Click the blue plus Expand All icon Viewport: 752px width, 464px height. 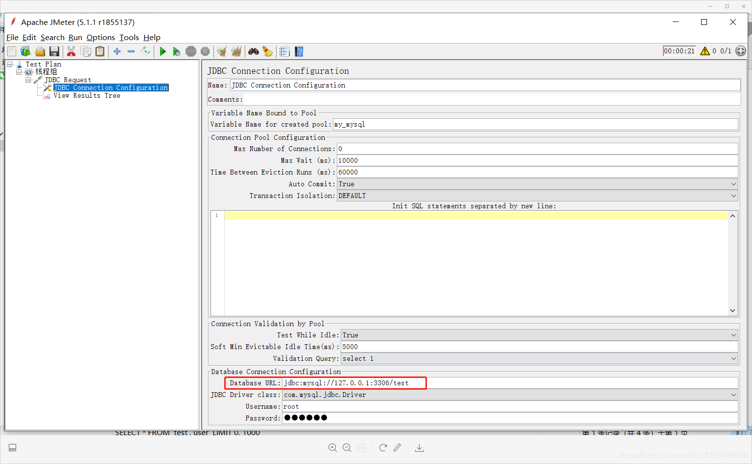[117, 51]
